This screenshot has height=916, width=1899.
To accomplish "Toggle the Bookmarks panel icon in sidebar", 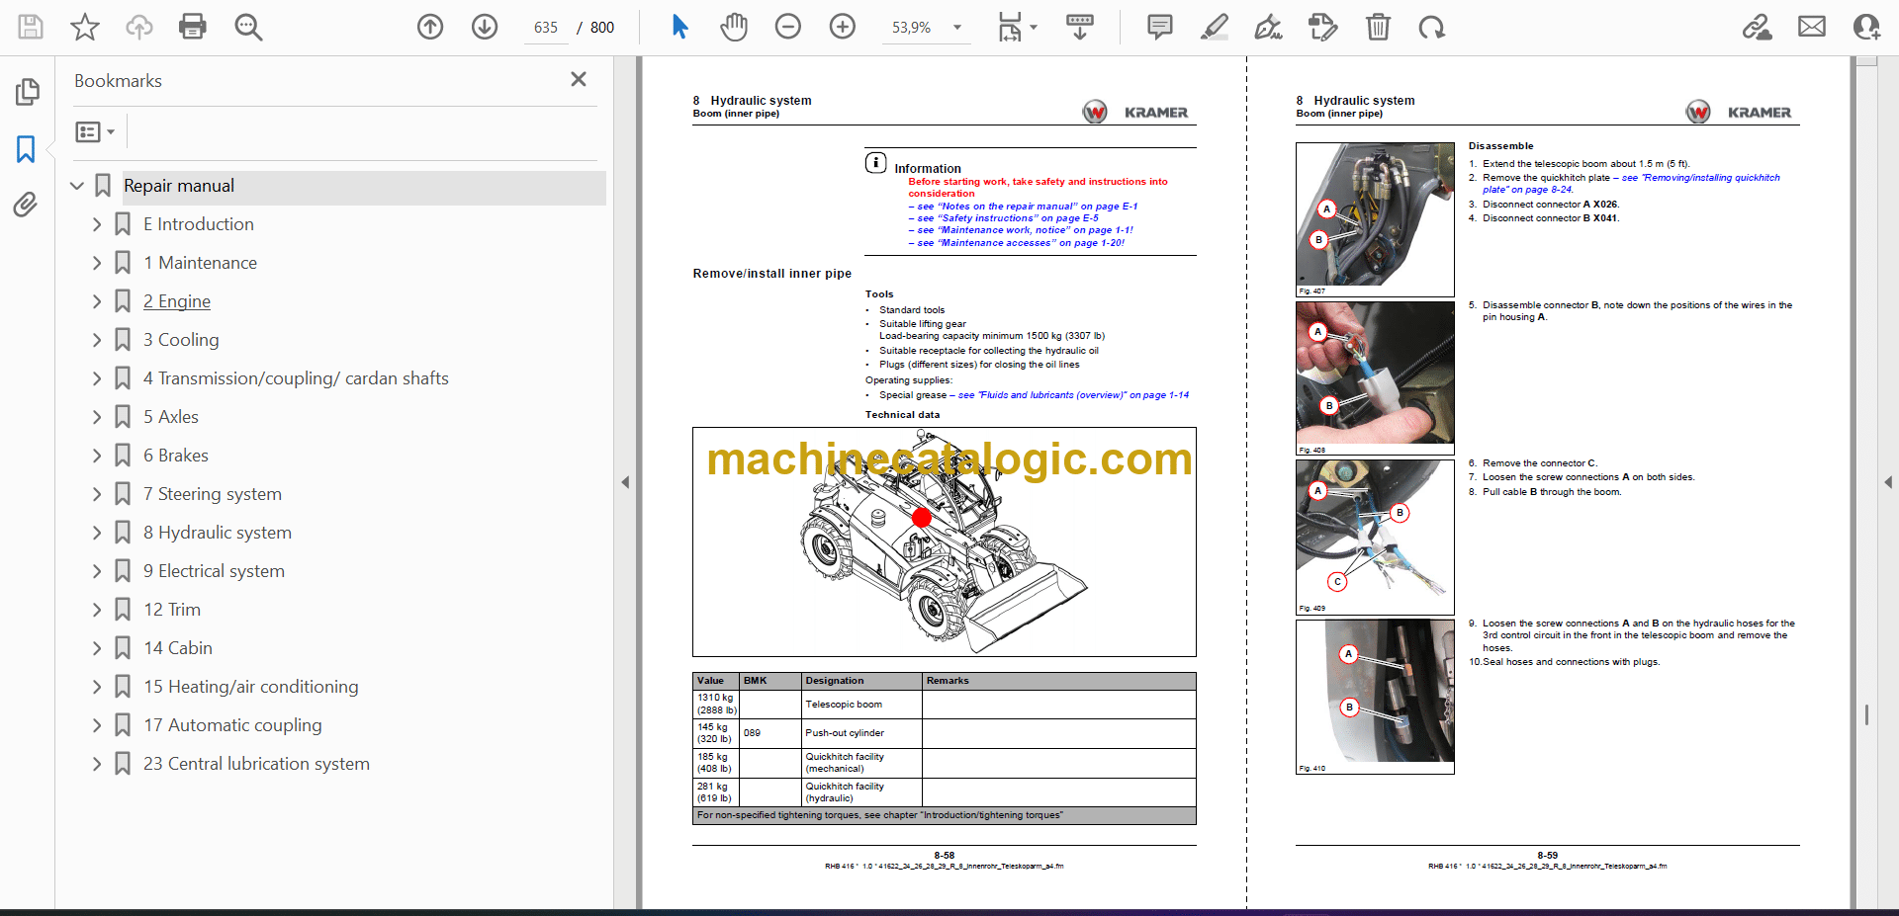I will (27, 149).
